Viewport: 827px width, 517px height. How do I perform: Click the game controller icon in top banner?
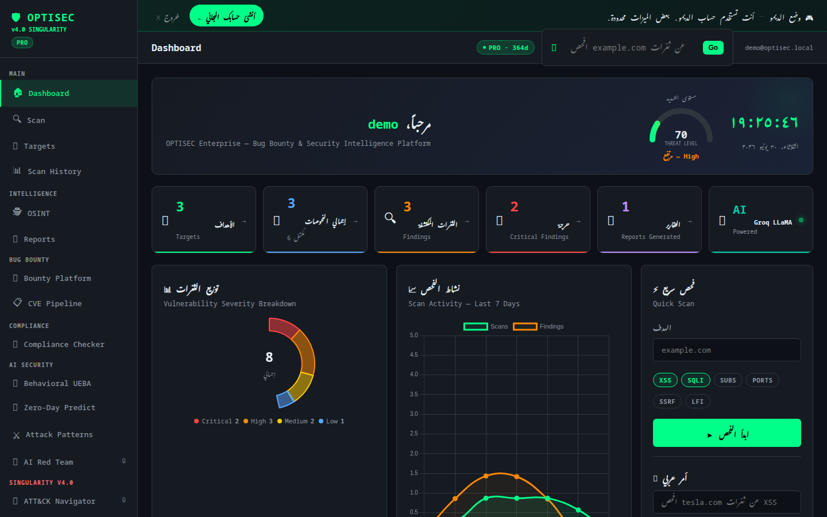coord(809,18)
